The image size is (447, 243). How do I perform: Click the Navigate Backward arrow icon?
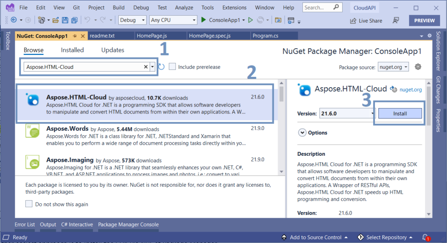coord(14,20)
